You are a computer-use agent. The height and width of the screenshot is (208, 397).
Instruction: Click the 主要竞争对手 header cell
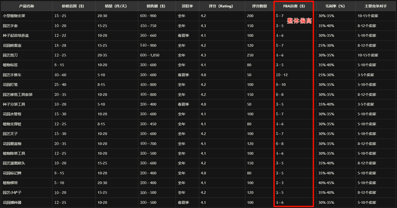coord(376,6)
